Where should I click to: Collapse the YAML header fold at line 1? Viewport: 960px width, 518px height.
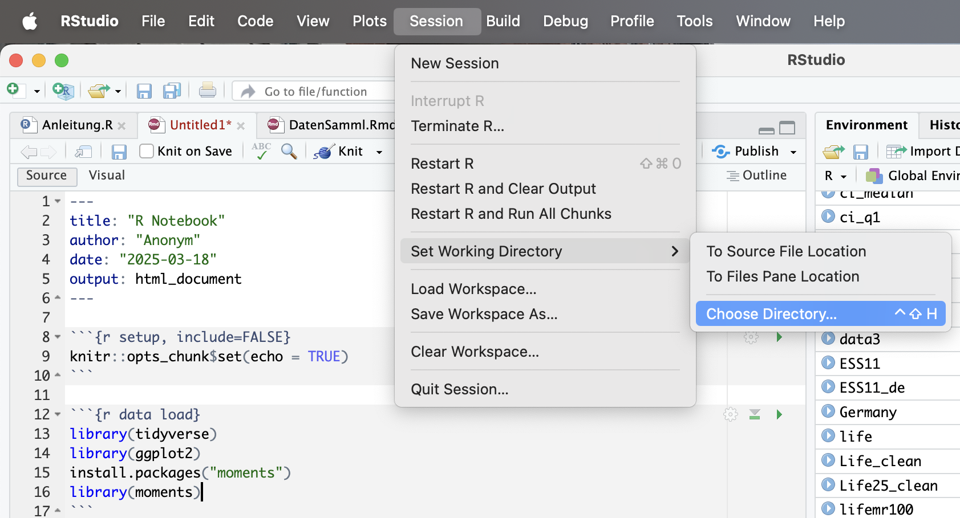[x=58, y=201]
